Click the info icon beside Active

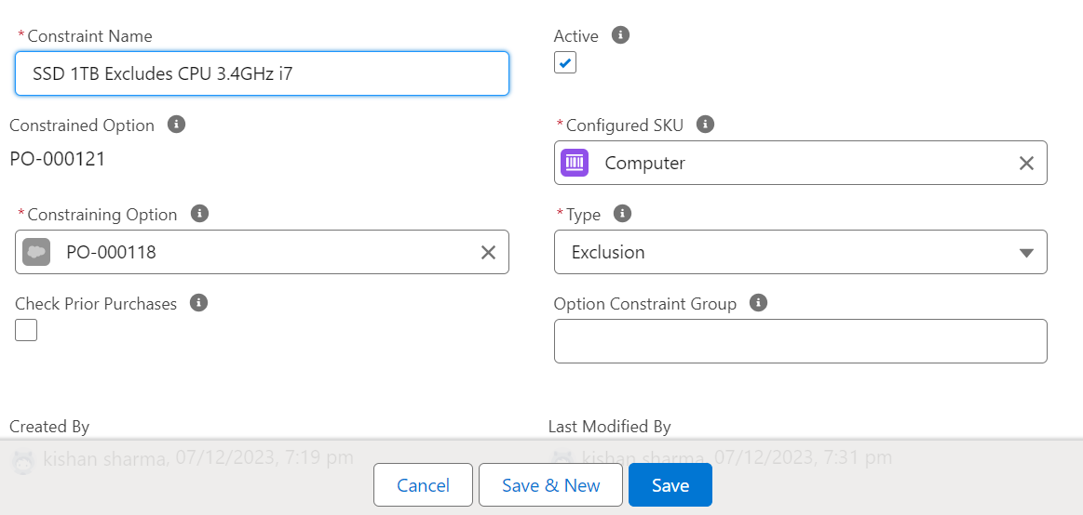click(x=620, y=35)
